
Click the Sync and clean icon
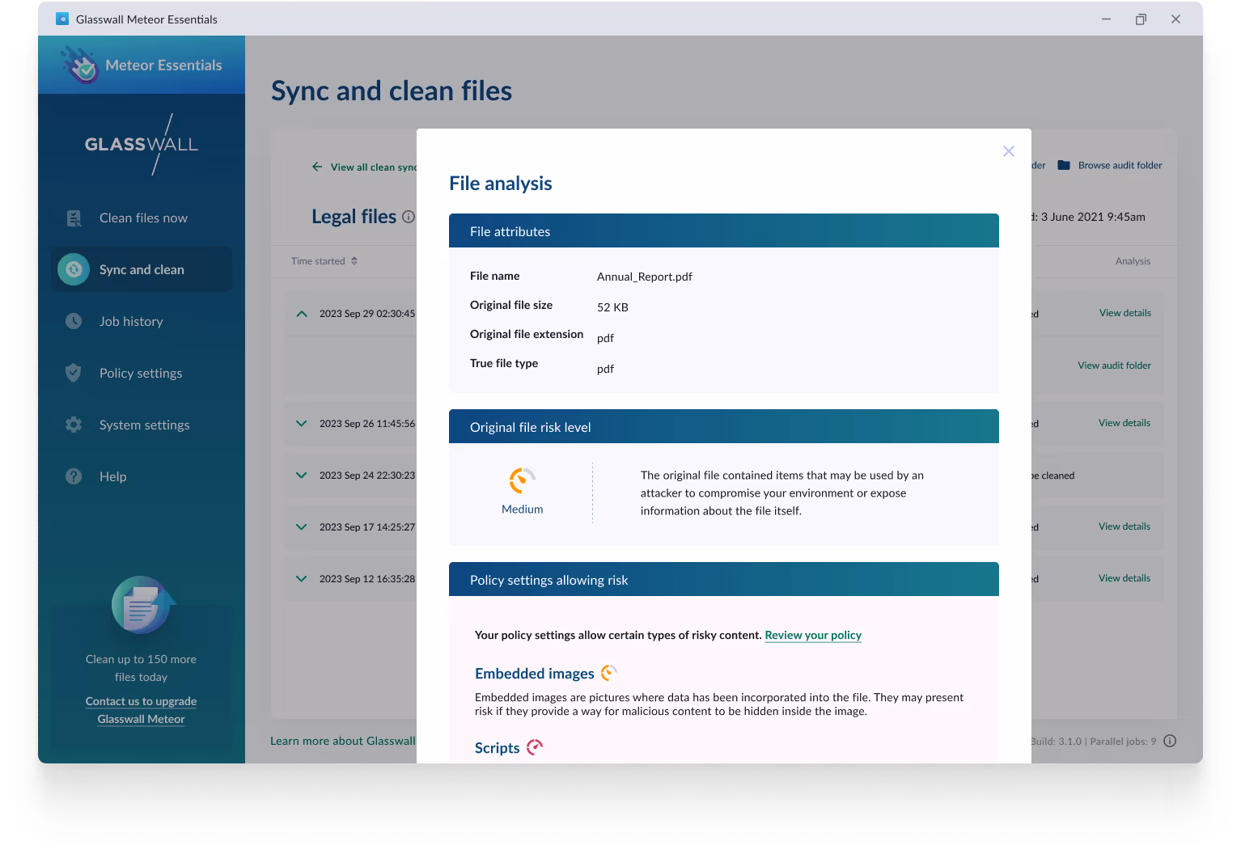tap(74, 269)
